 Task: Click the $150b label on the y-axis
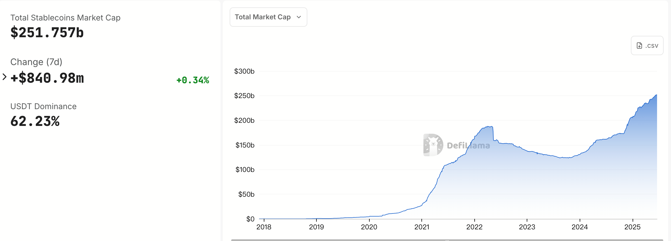245,145
